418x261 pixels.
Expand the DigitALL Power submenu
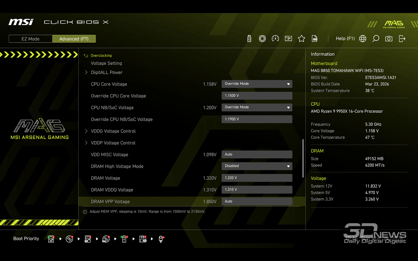point(107,72)
